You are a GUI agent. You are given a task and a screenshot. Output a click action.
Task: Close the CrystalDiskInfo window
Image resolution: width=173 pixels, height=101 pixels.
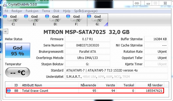(x=165, y=3)
